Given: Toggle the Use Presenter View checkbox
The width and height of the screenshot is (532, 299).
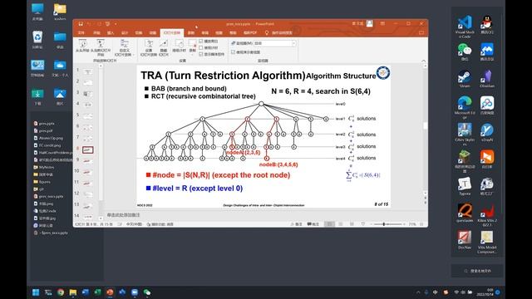Looking at the screenshot, I should [x=233, y=52].
